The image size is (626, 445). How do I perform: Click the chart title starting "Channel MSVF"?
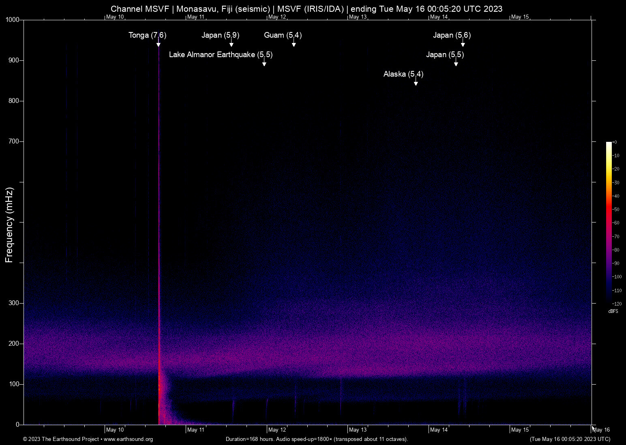point(307,9)
